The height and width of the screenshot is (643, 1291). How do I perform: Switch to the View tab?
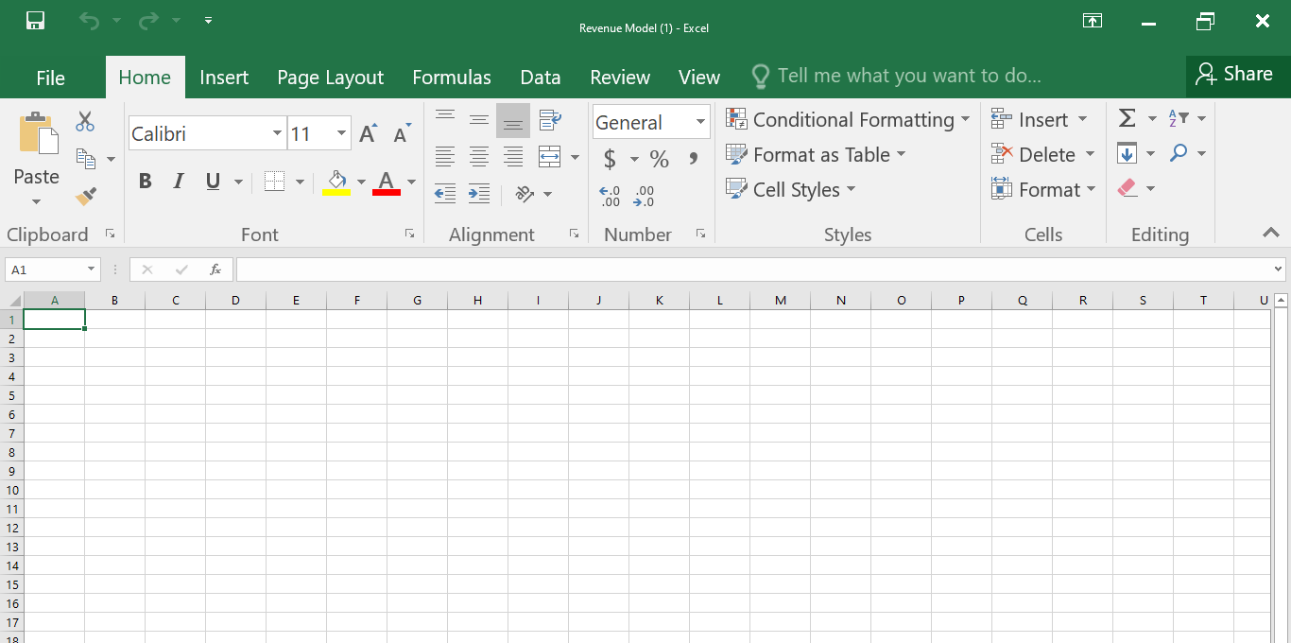pyautogui.click(x=699, y=78)
